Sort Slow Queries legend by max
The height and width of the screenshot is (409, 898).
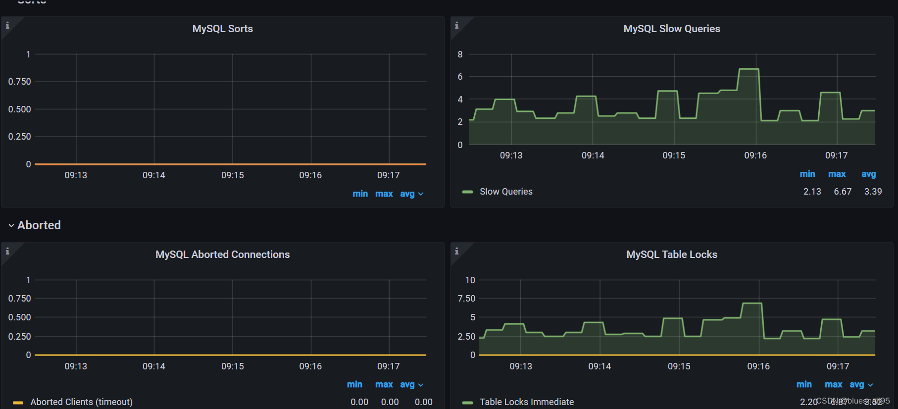[x=837, y=174]
